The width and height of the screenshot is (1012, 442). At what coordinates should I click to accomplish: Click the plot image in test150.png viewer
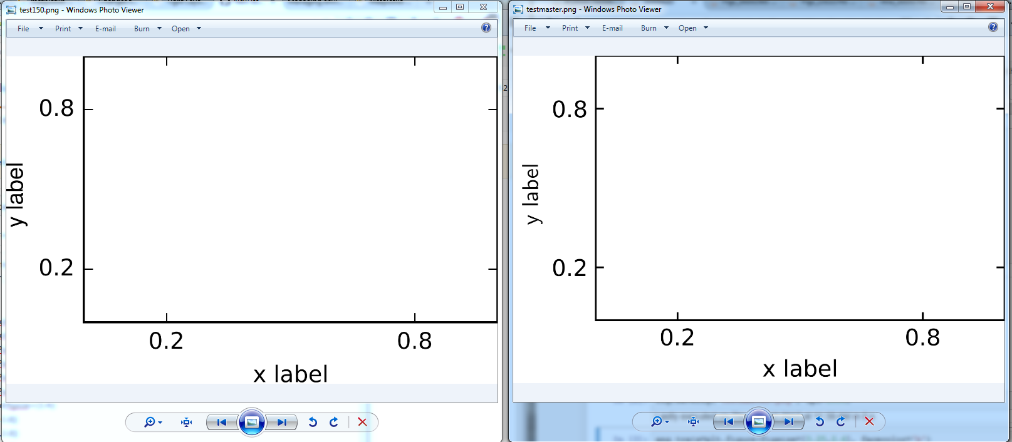tap(252, 220)
